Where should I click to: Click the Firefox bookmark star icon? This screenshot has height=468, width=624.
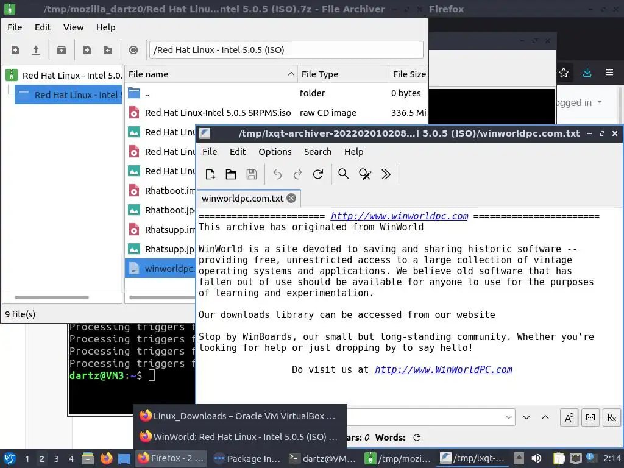point(564,73)
